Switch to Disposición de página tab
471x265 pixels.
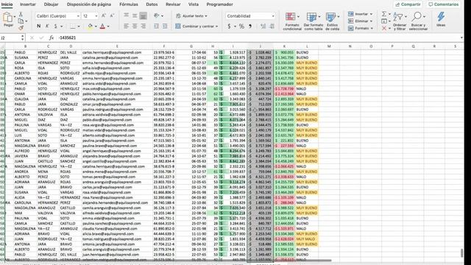89,4
